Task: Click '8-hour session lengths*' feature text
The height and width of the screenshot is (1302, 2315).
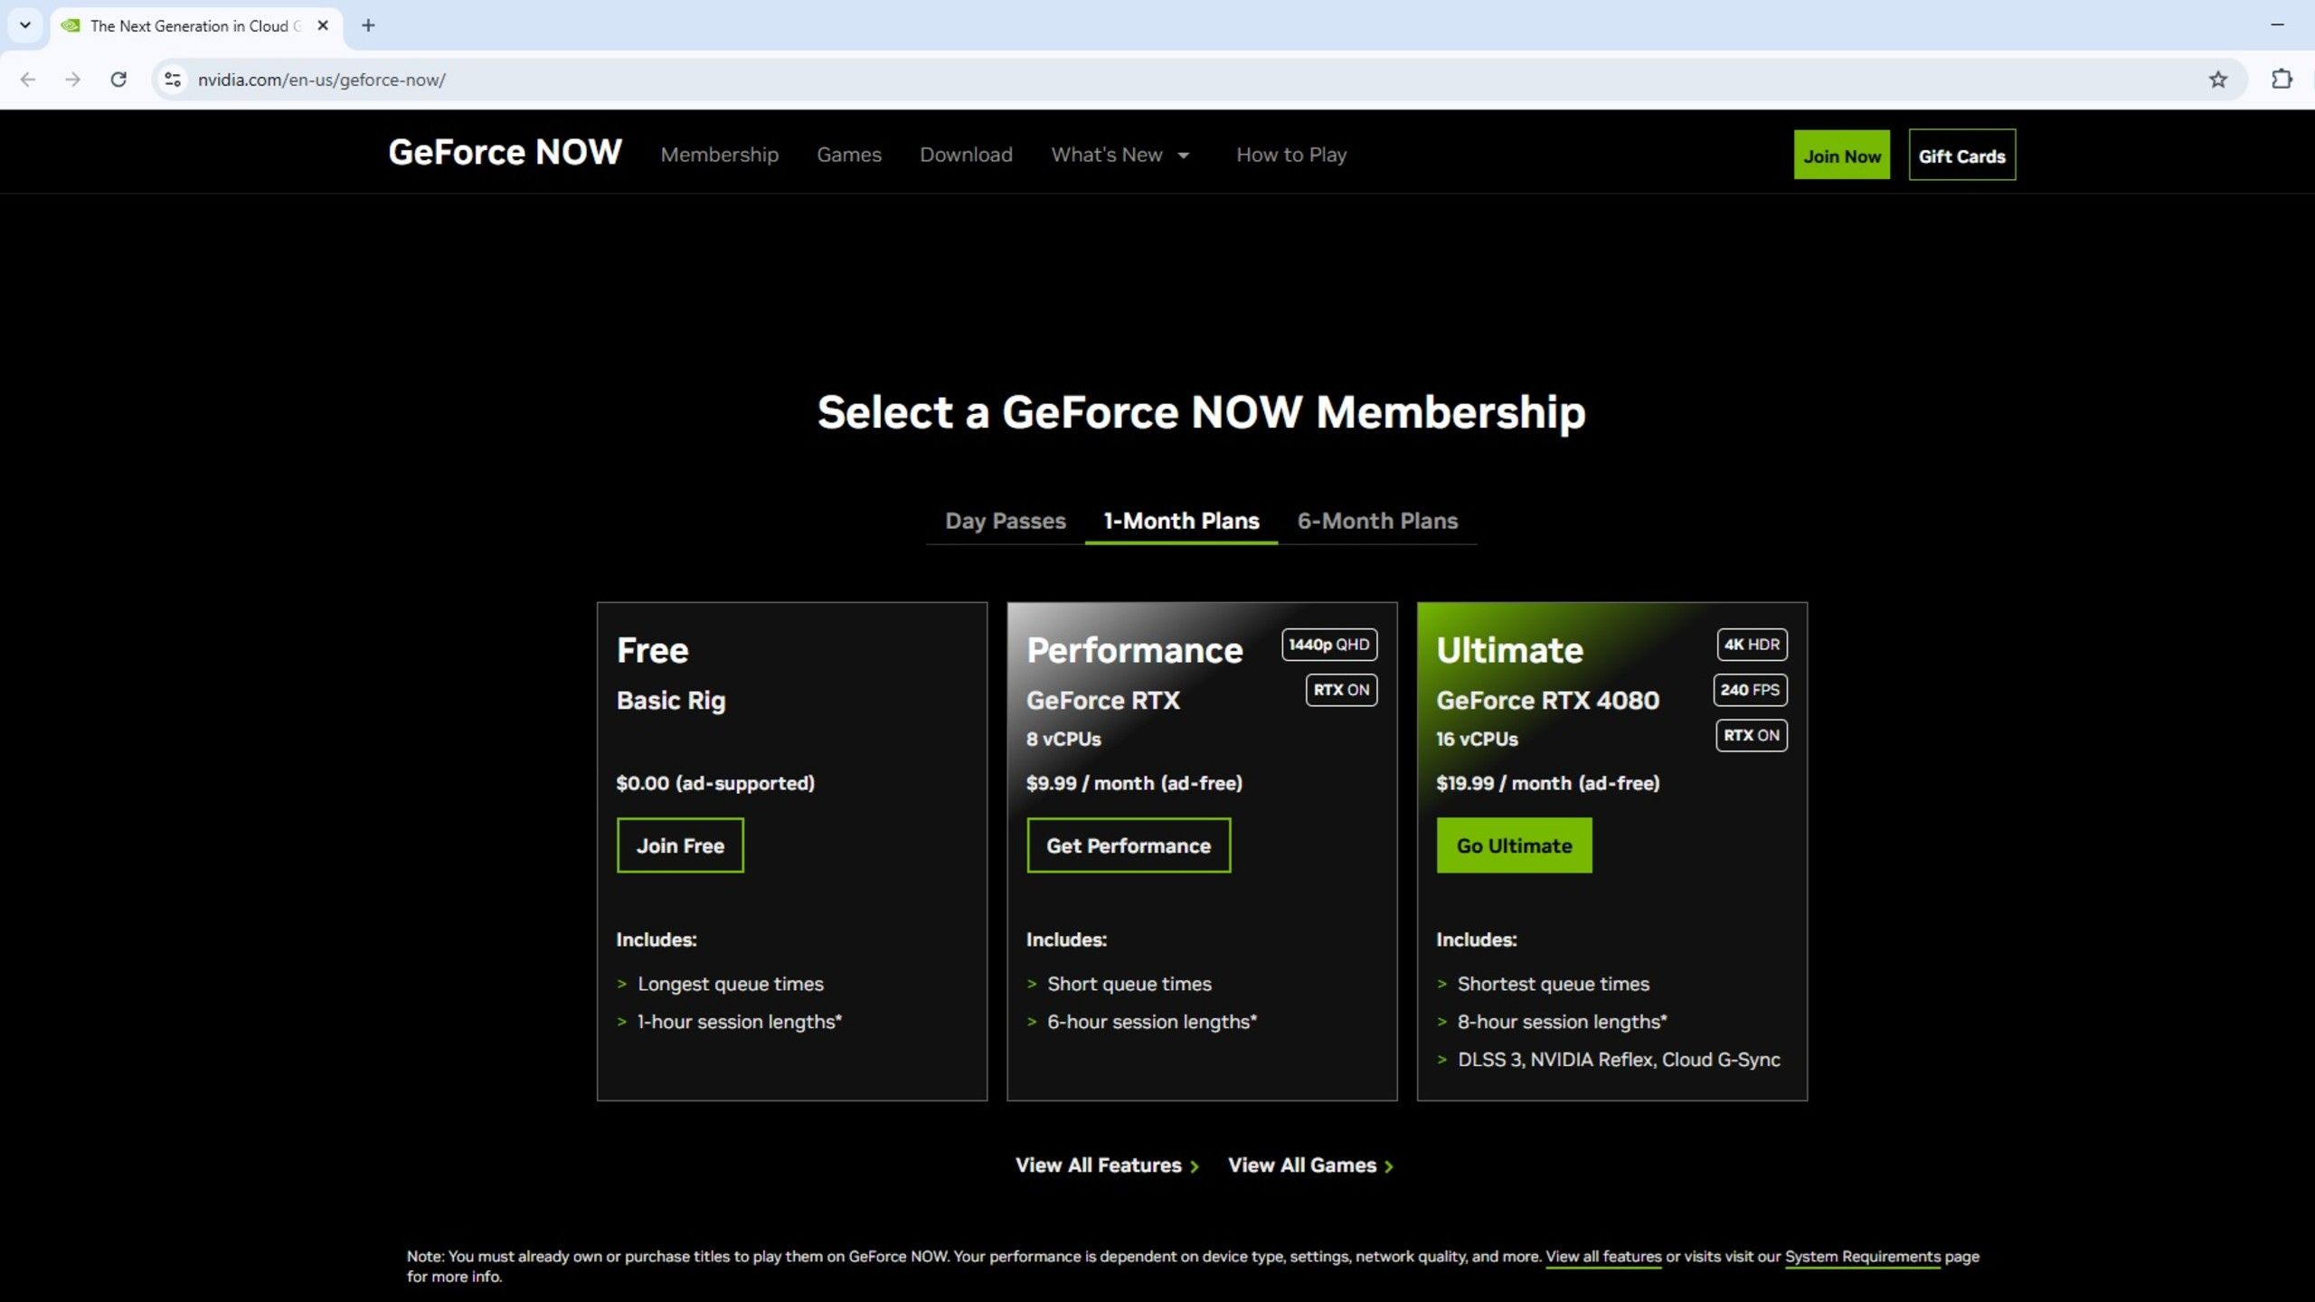Action: click(x=1563, y=1022)
